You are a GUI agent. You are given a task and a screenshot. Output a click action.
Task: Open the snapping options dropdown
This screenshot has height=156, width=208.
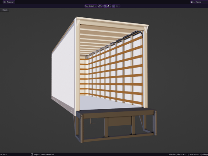[x=109, y=6]
